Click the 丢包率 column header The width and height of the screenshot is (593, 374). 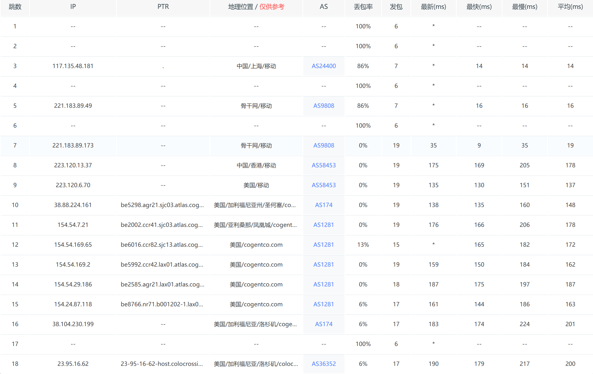(x=363, y=7)
